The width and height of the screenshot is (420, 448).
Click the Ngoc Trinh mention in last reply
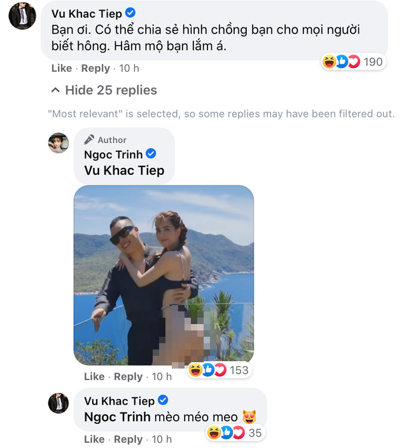pos(117,417)
